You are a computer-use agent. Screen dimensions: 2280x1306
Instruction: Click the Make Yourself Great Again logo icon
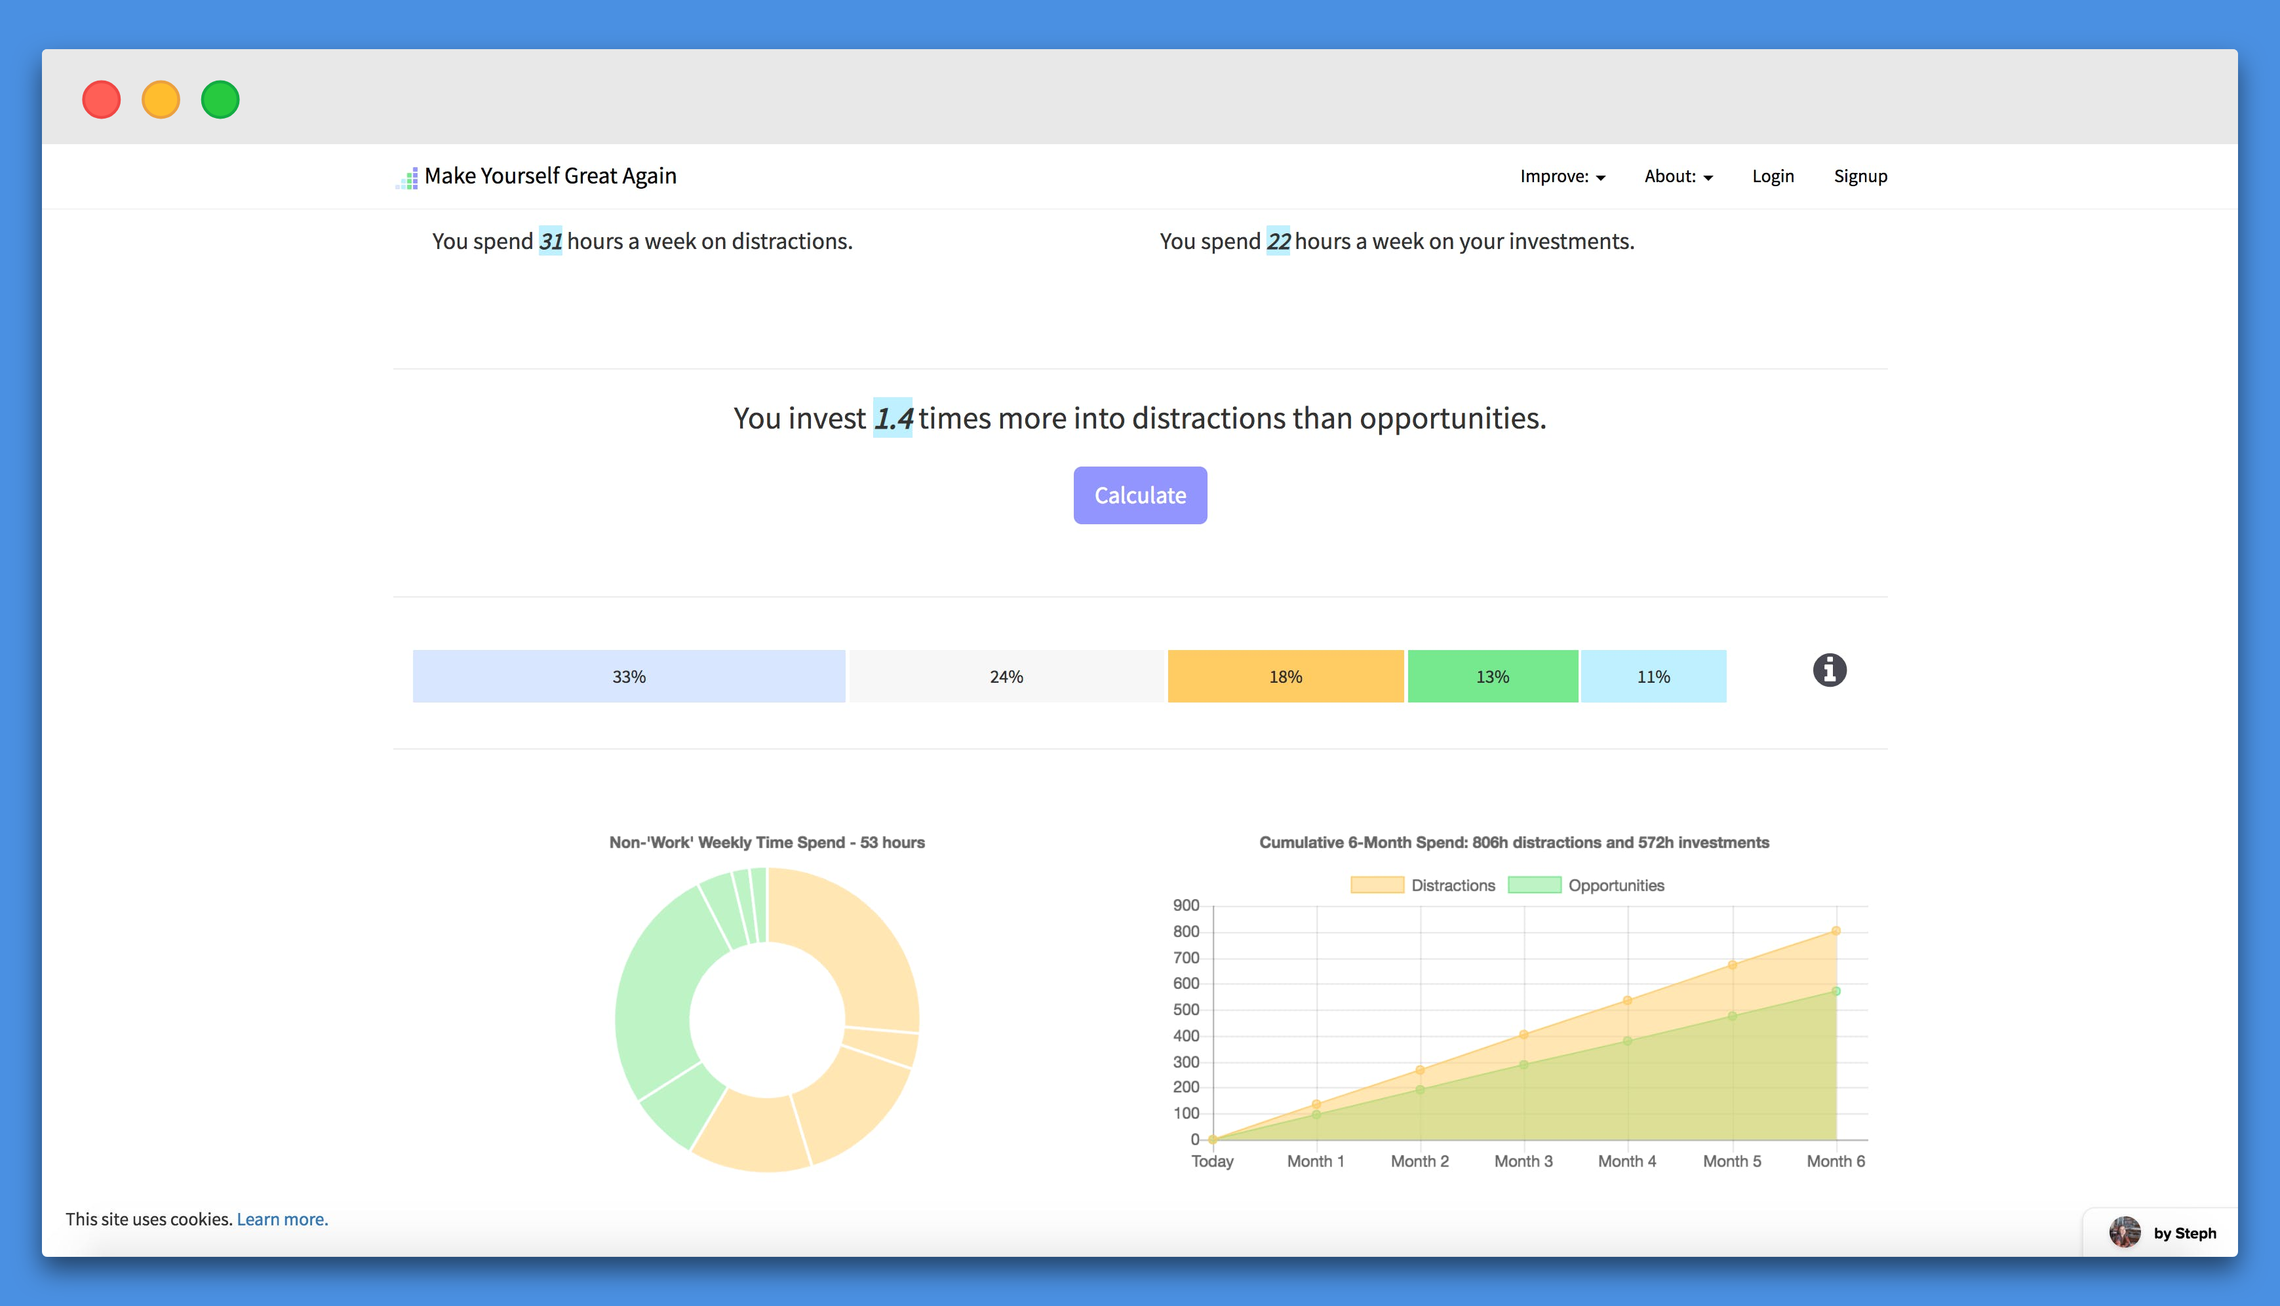pyautogui.click(x=407, y=178)
